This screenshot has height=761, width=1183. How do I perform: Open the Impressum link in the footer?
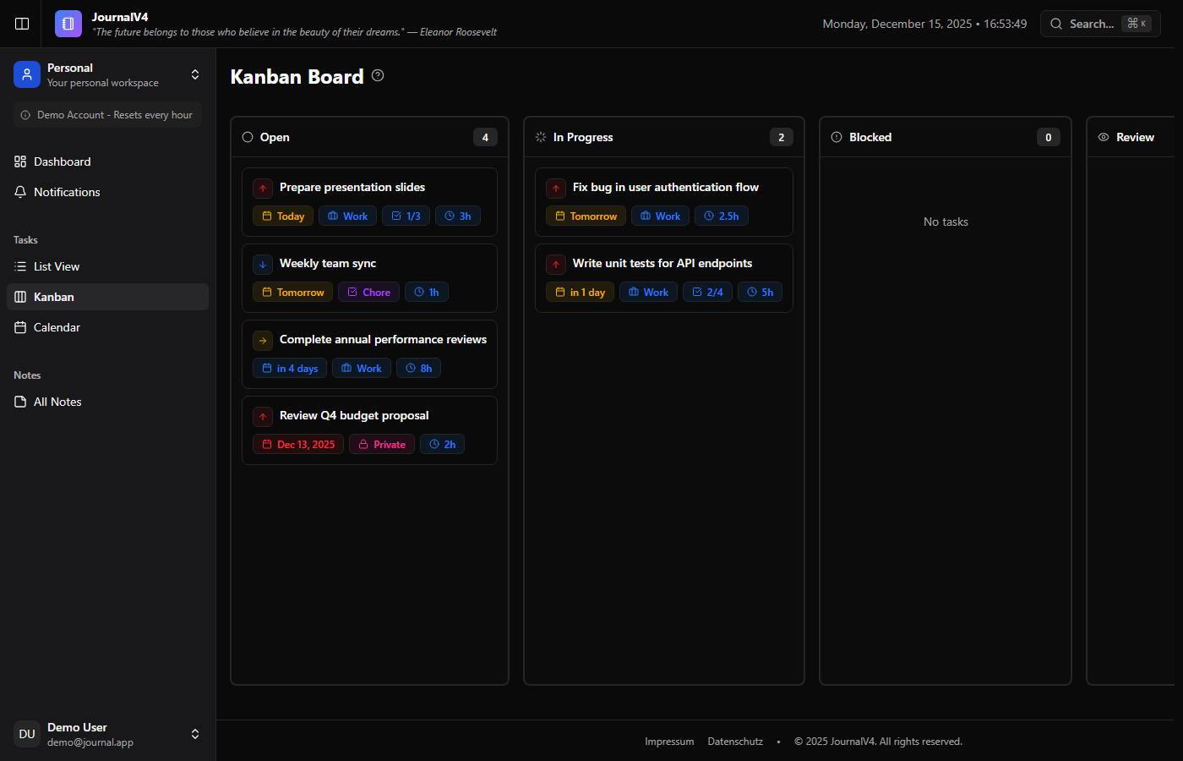669,741
